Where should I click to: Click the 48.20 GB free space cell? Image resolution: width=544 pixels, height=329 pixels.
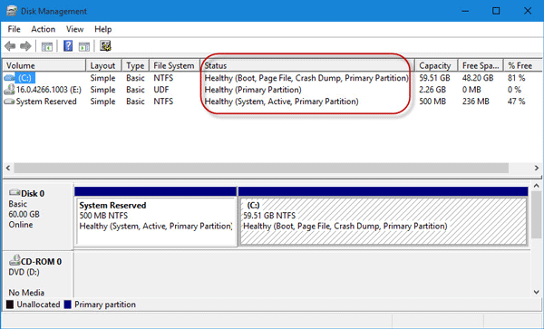478,78
